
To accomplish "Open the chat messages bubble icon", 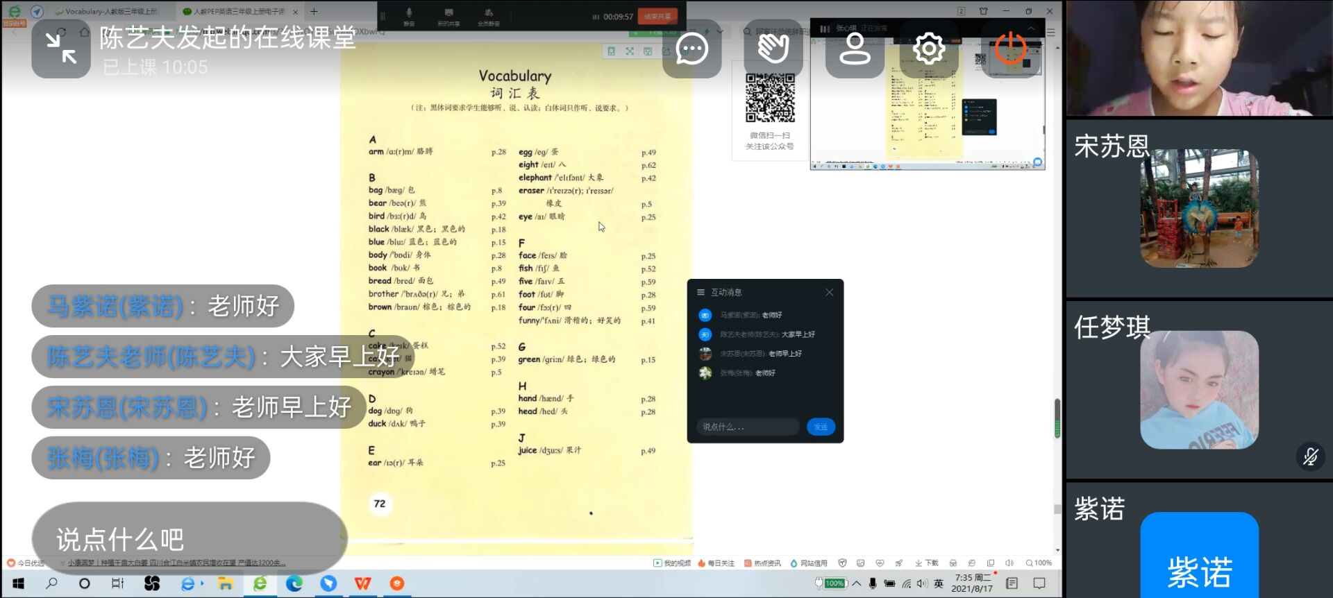I will tap(691, 49).
